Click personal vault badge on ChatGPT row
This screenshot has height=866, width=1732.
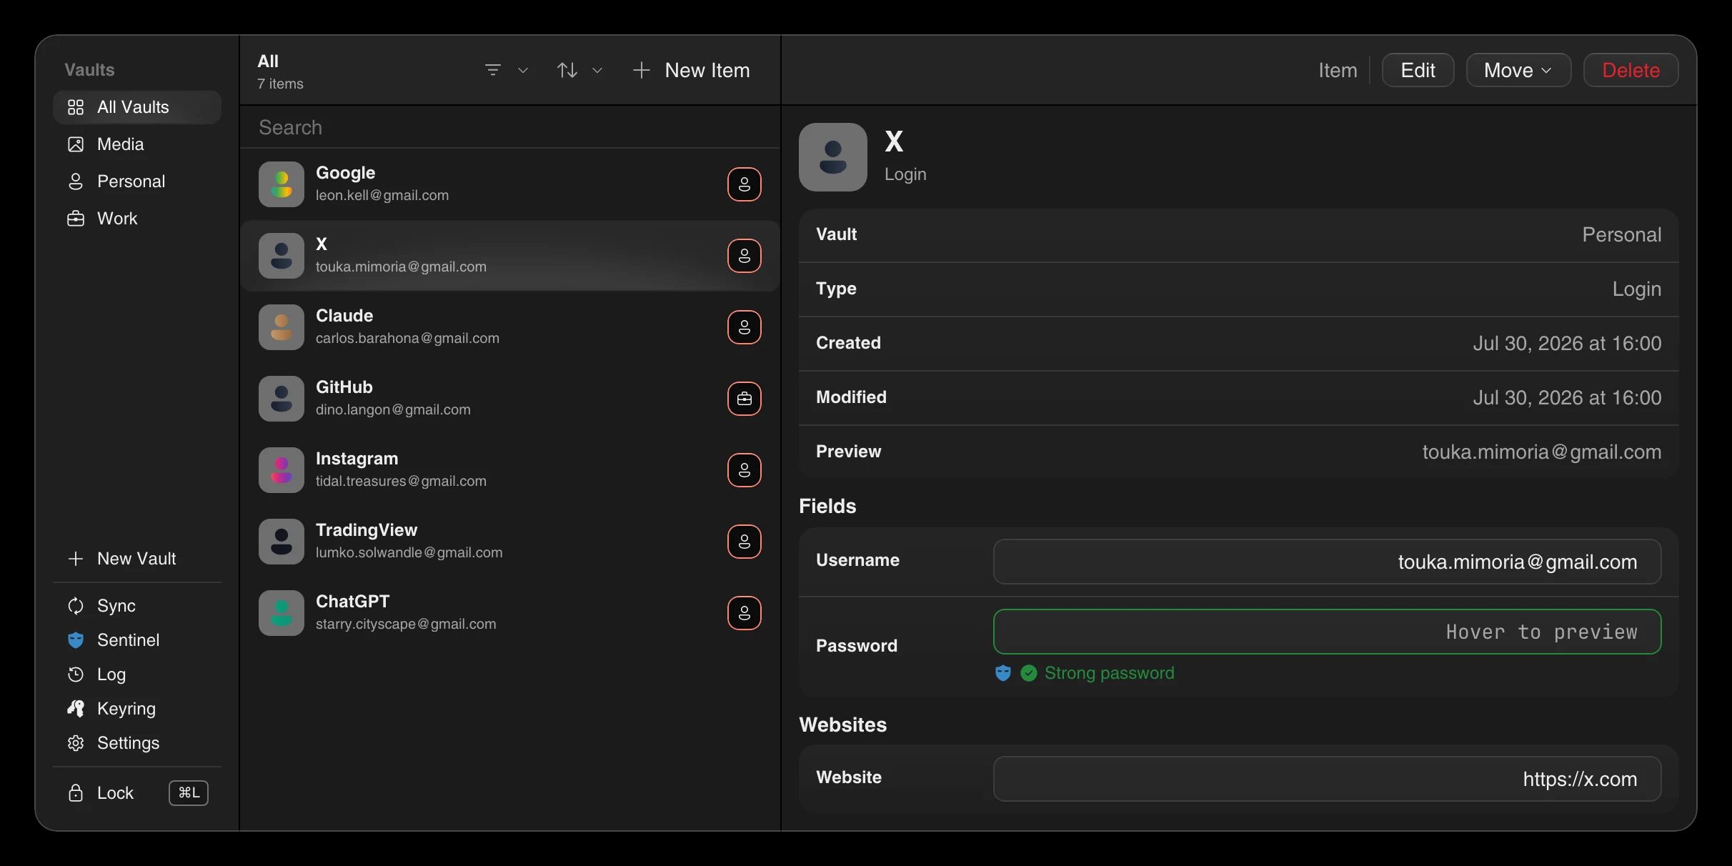pyautogui.click(x=745, y=613)
